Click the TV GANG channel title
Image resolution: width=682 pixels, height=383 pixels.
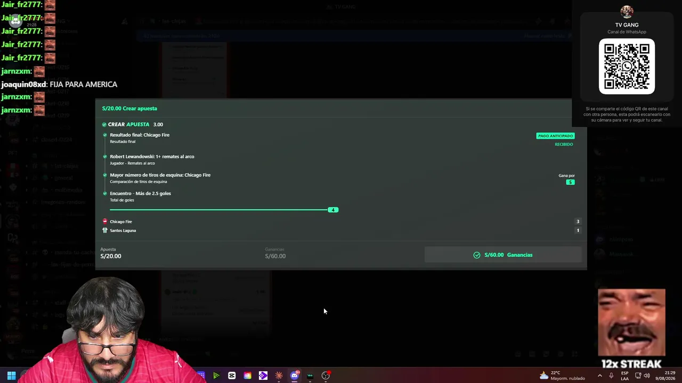[x=627, y=25]
